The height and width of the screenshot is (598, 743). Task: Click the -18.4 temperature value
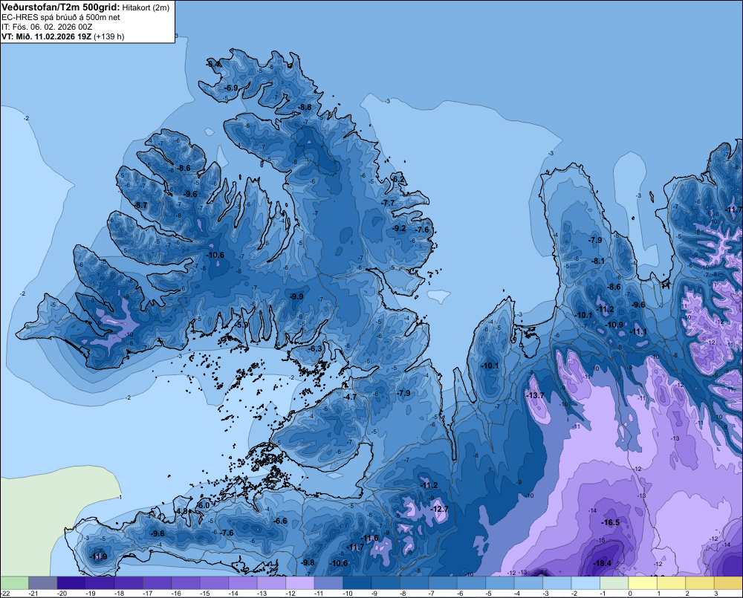click(x=603, y=563)
